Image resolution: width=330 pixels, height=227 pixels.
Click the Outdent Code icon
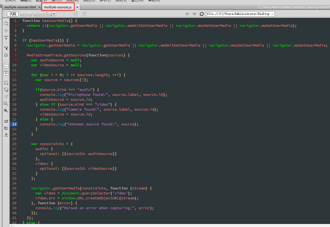pos(6,128)
